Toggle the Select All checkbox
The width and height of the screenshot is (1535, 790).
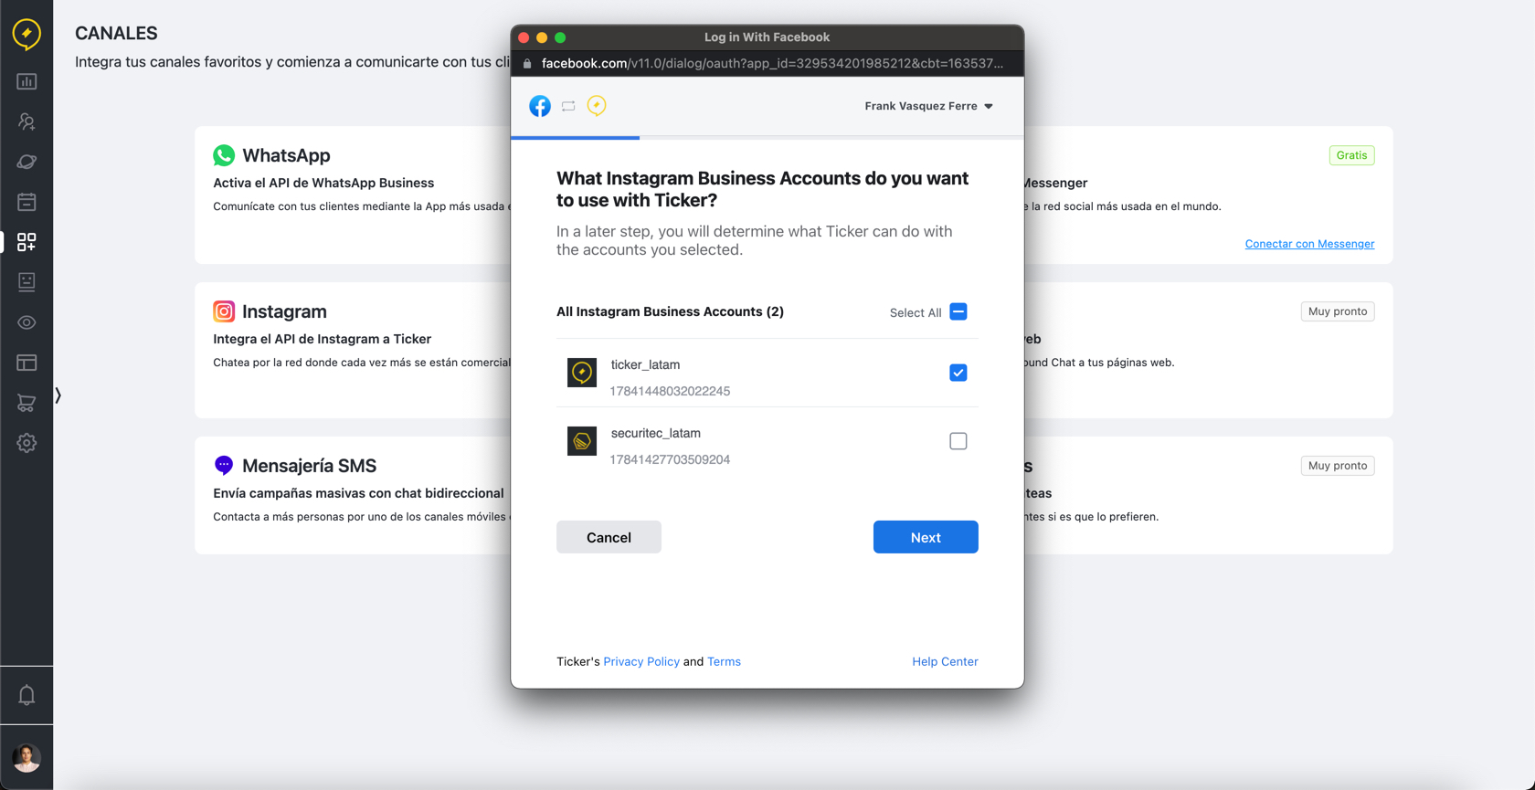[958, 311]
